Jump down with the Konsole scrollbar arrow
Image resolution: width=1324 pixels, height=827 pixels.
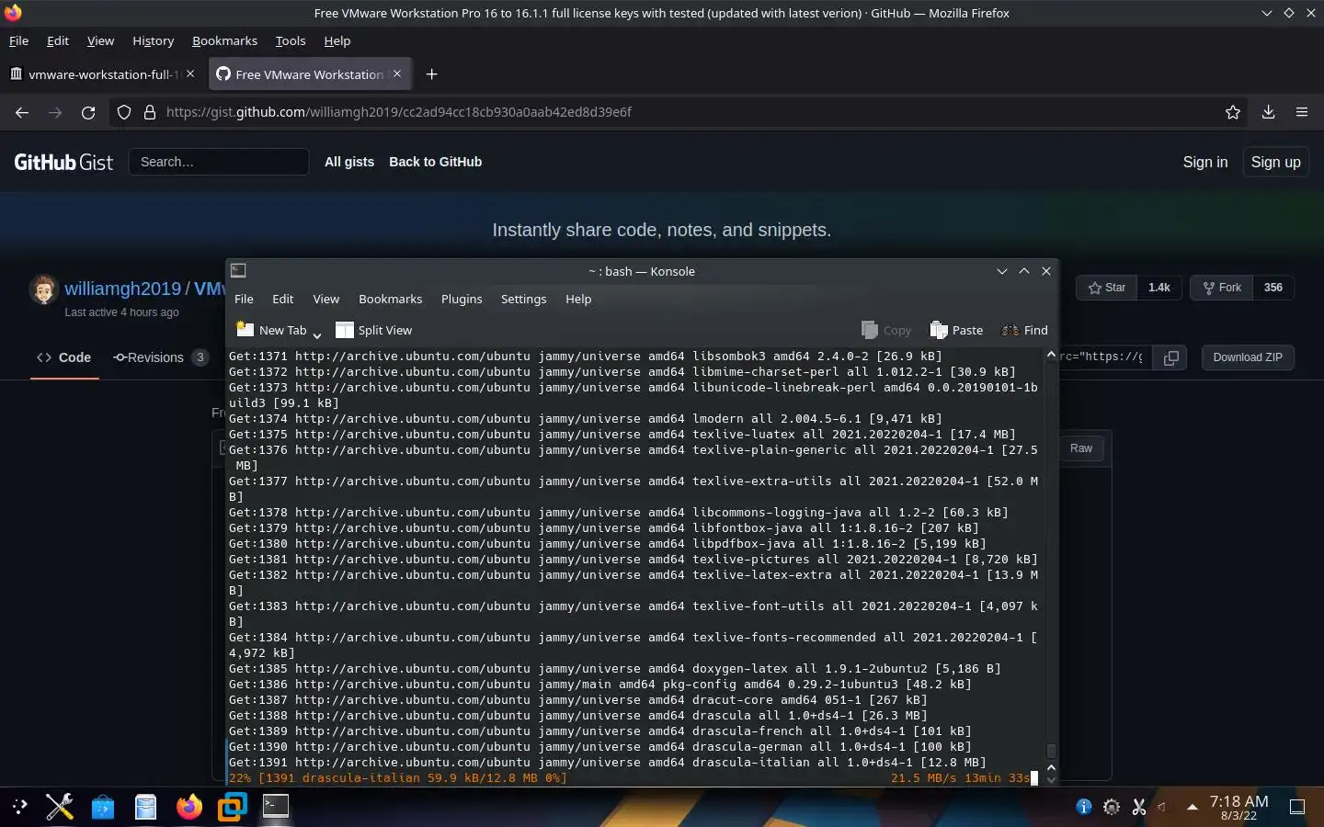click(1051, 779)
